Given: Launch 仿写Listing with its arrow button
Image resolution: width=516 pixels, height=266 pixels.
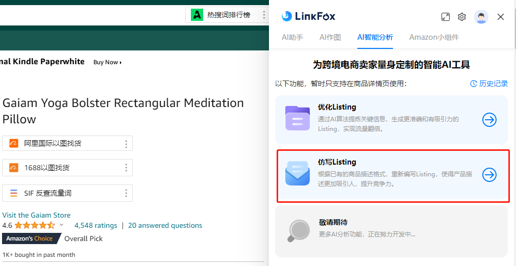Looking at the screenshot, I should 489,175.
